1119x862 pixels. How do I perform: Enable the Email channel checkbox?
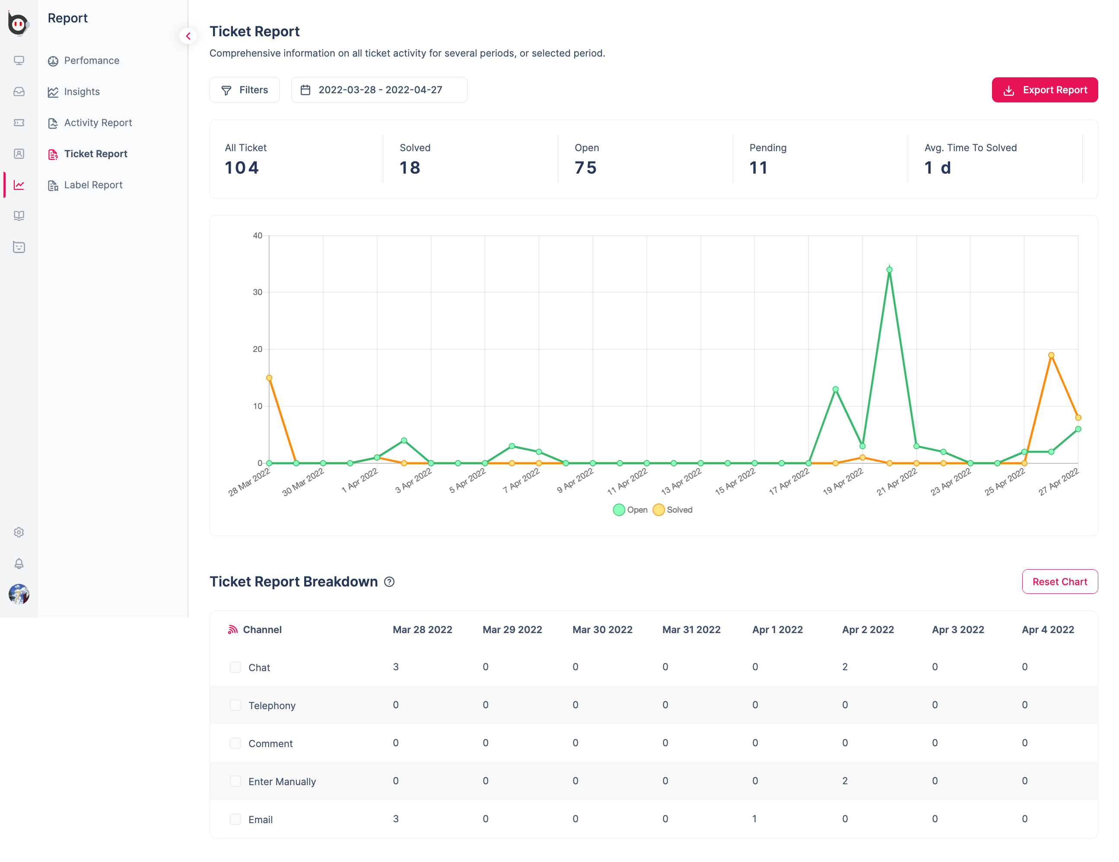pos(236,819)
